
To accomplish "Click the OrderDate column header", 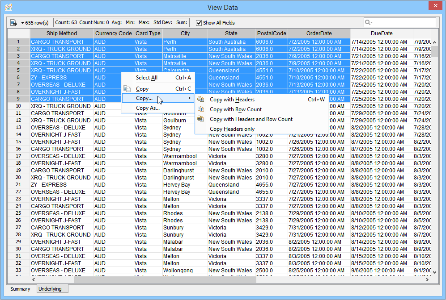I will click(x=319, y=33).
